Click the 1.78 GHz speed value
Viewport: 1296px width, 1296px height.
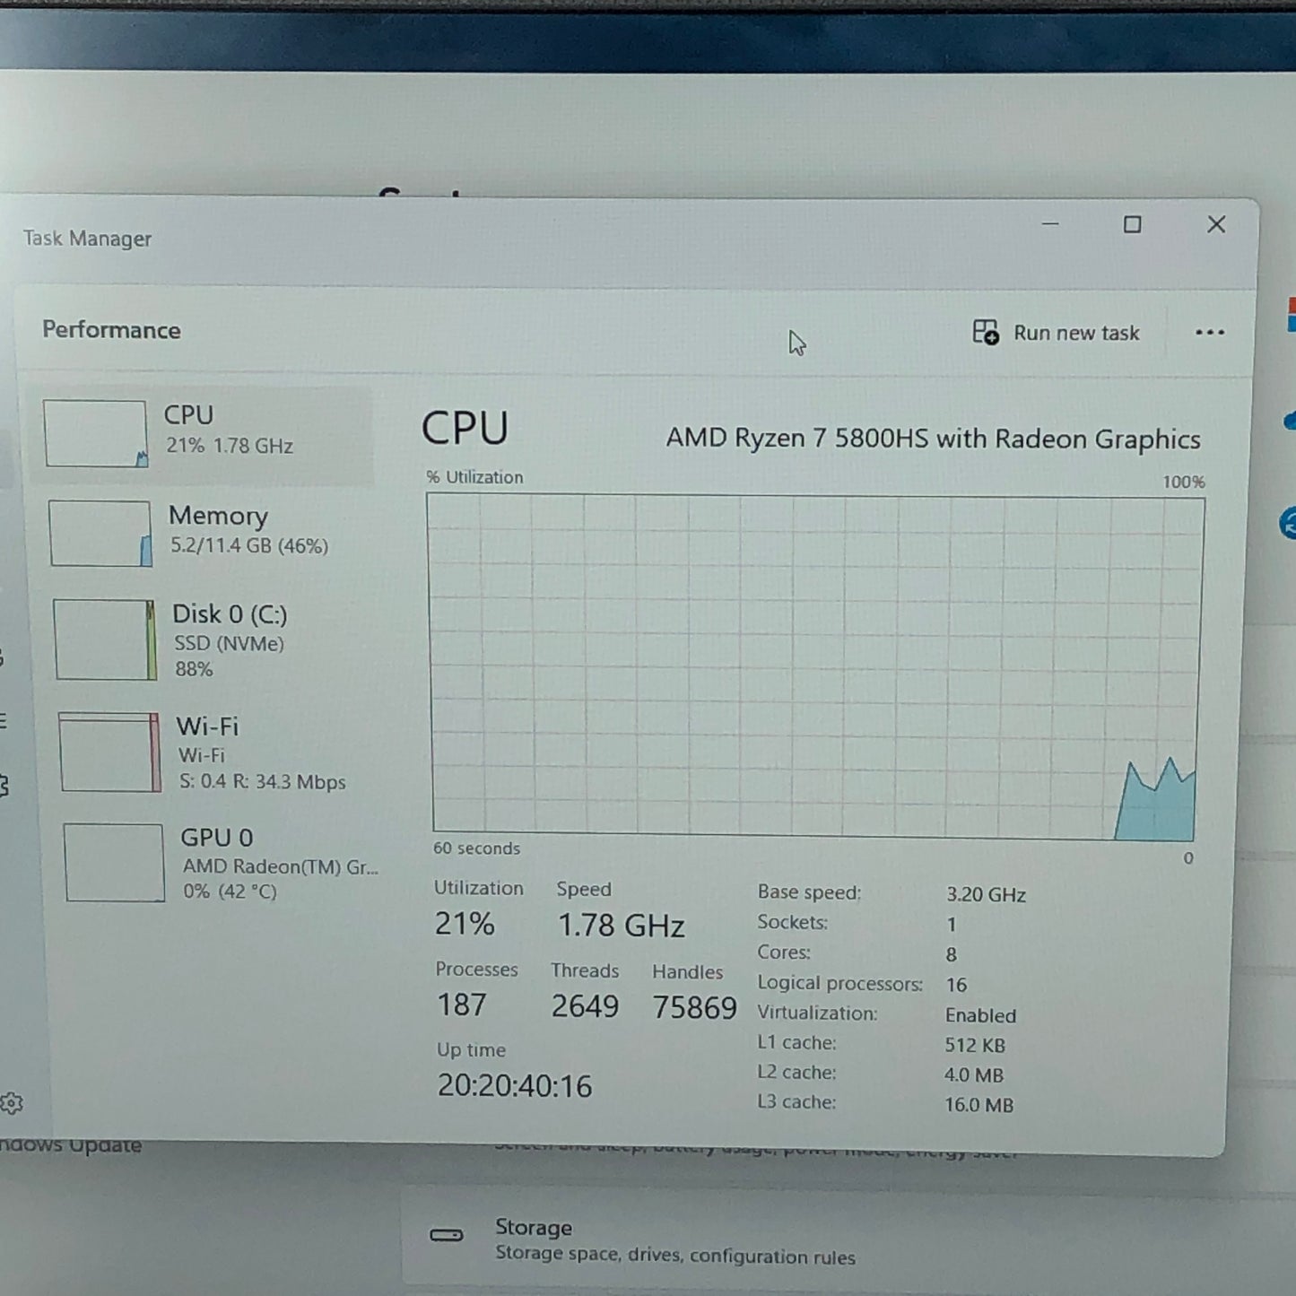622,926
